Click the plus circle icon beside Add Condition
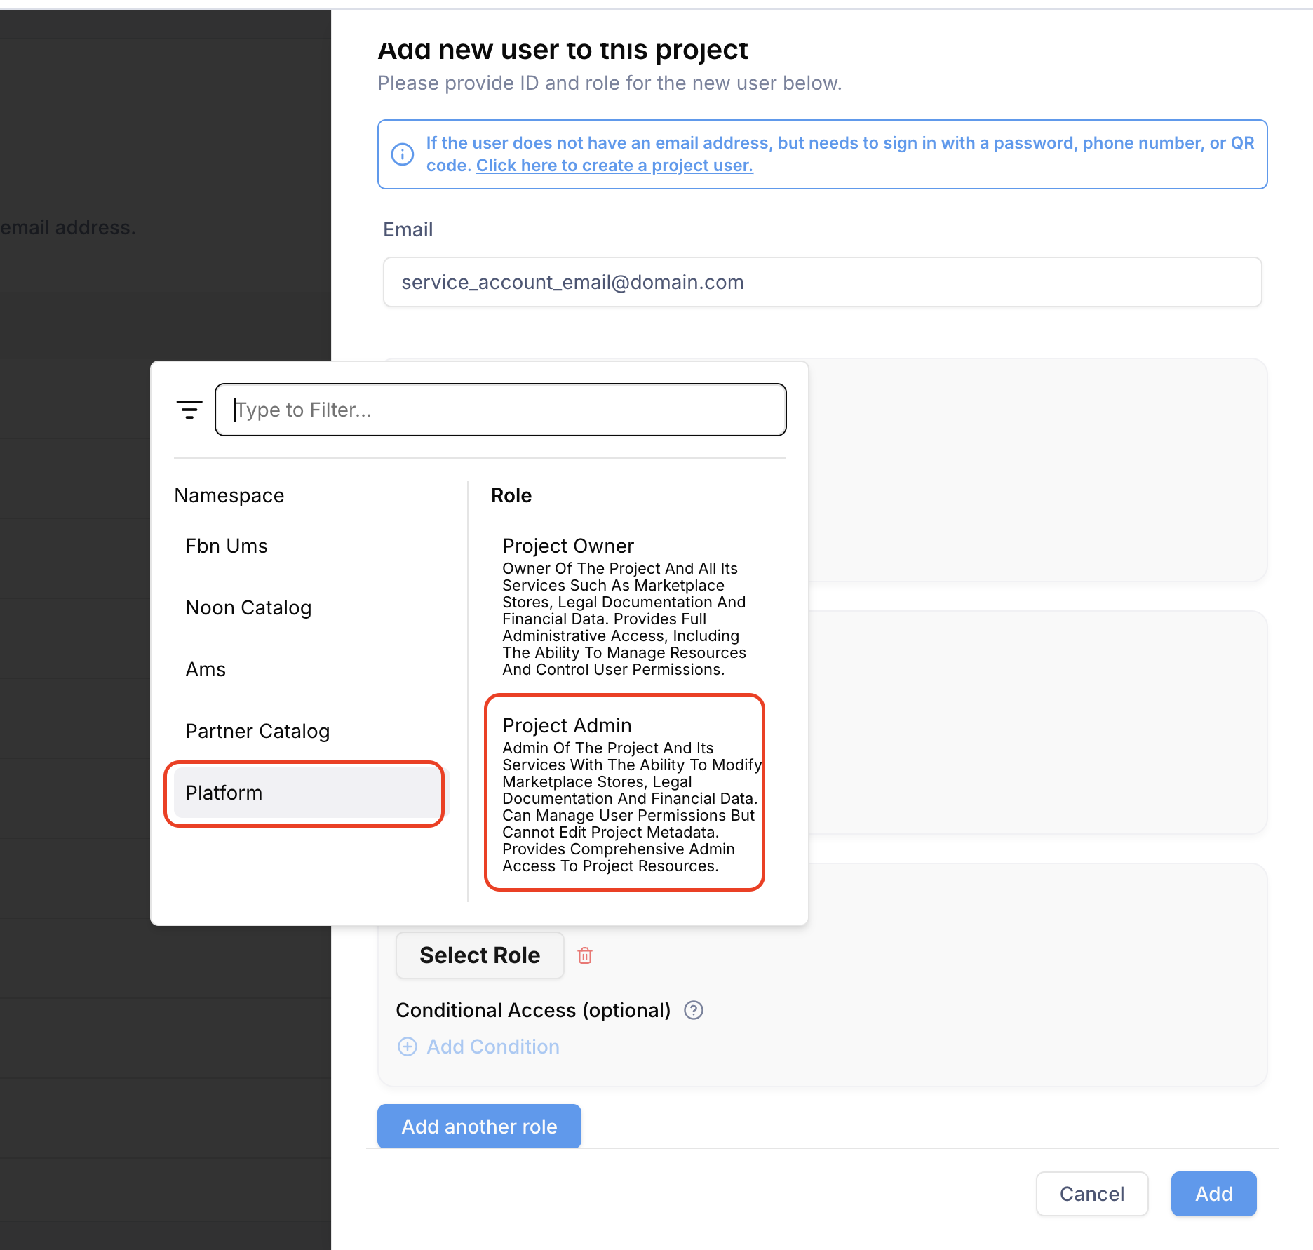 [x=408, y=1047]
